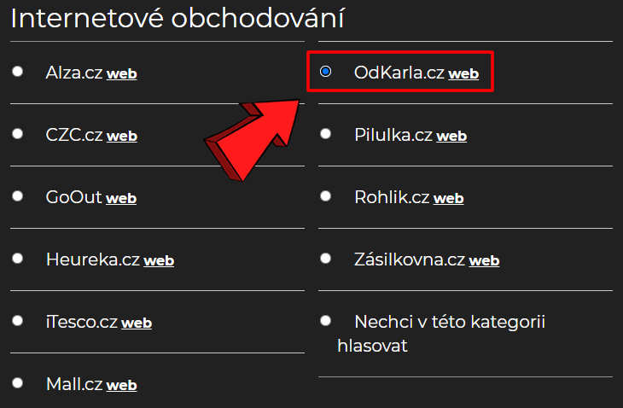Viewport: 623px width, 408px height.
Task: Open the CZC.cz web link
Action: coord(121,136)
